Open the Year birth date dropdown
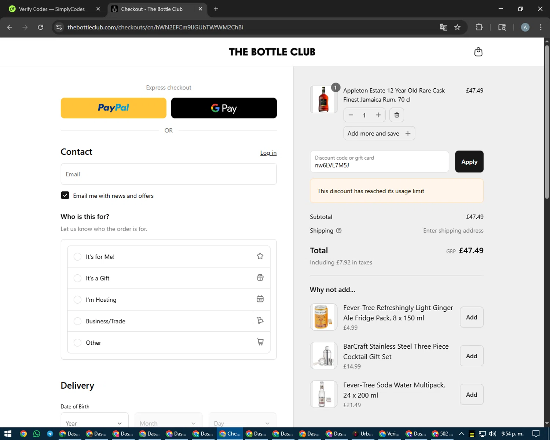 (95, 420)
